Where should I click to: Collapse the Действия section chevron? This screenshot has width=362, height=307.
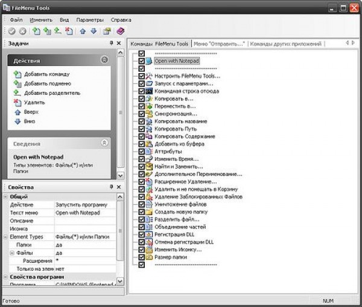pyautogui.click(x=104, y=60)
